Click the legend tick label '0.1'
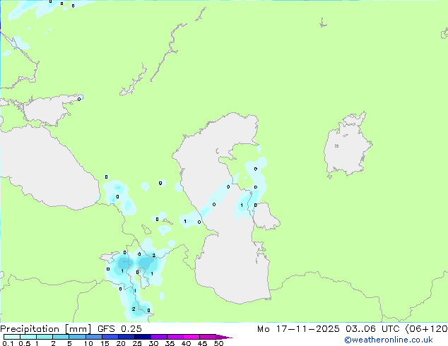 pyautogui.click(x=7, y=343)
